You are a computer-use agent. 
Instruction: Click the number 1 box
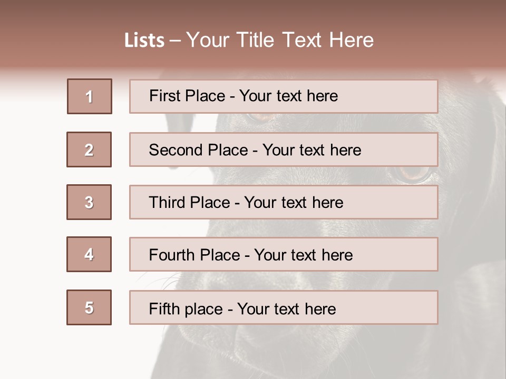pos(89,96)
